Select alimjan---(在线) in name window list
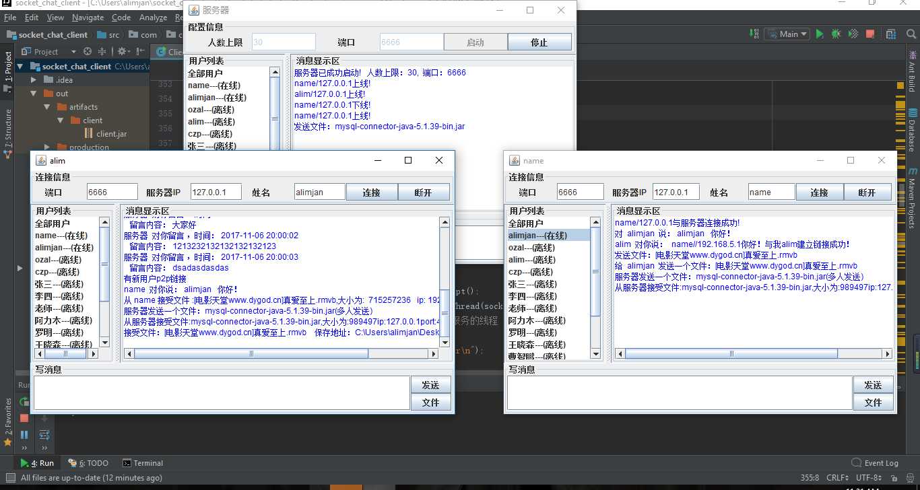The image size is (920, 490). (x=549, y=236)
